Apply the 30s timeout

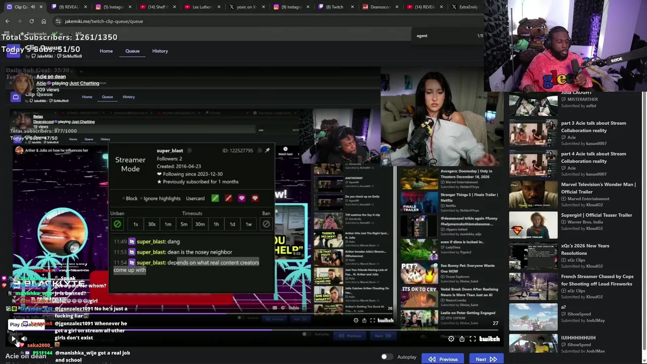click(152, 224)
